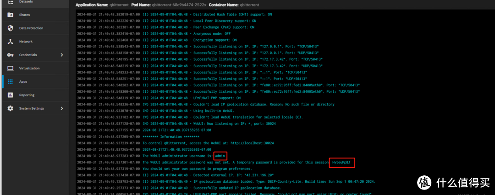
Task: Select the Apps menu label
Action: 23,82
